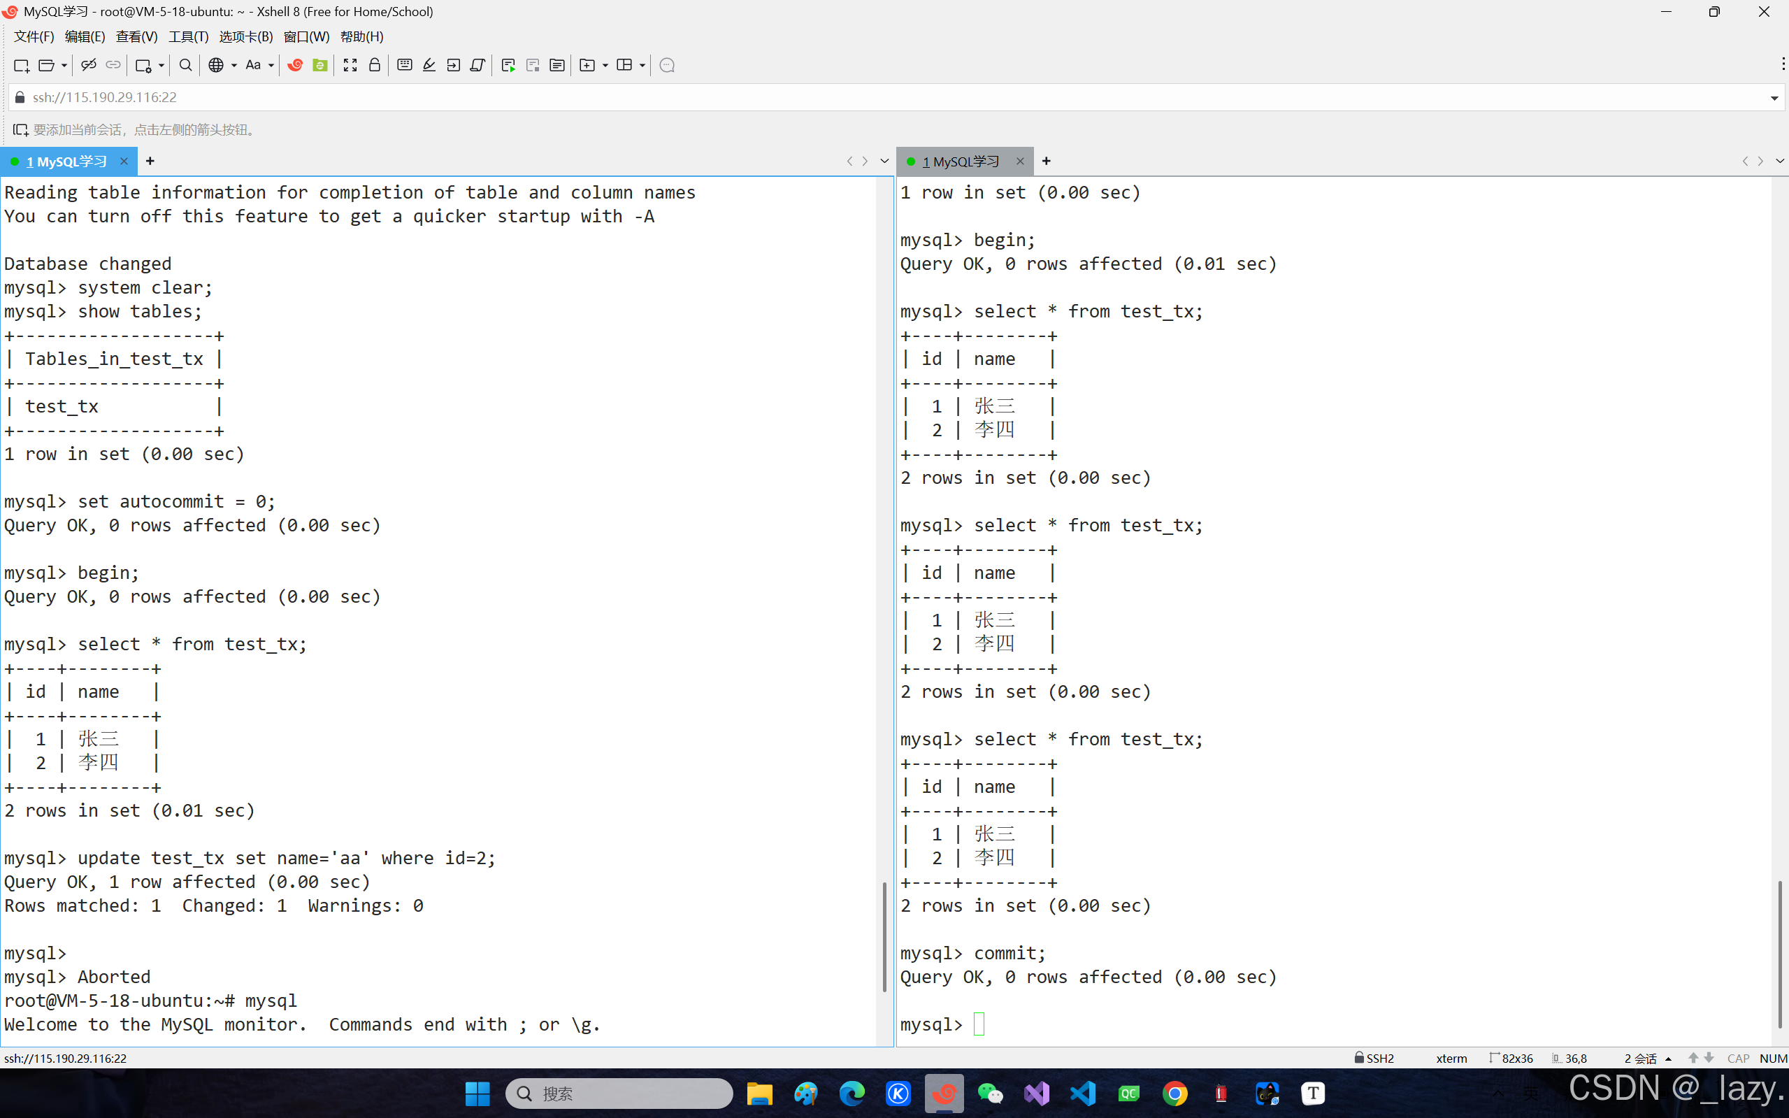The image size is (1789, 1118).
Task: Click the new session toolbar icon
Action: click(x=22, y=65)
